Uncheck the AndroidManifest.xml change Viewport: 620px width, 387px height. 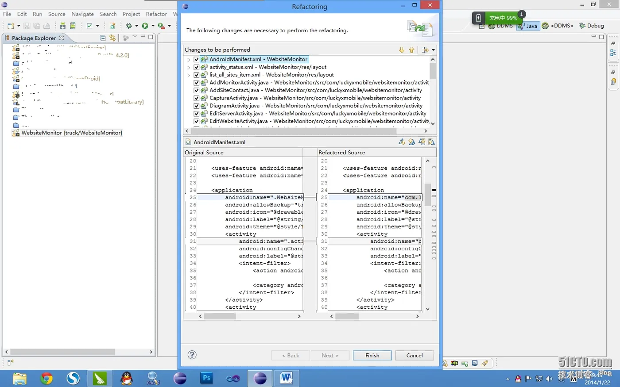(x=197, y=59)
